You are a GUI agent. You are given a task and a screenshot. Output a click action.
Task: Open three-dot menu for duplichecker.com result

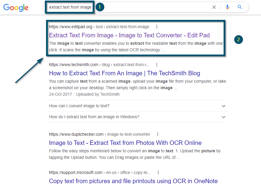point(158,134)
